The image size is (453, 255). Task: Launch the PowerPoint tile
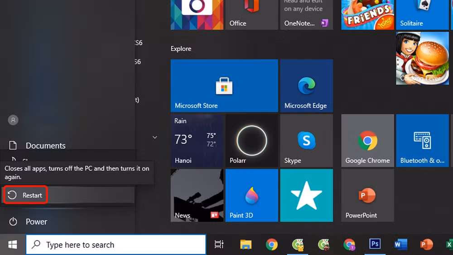(367, 196)
